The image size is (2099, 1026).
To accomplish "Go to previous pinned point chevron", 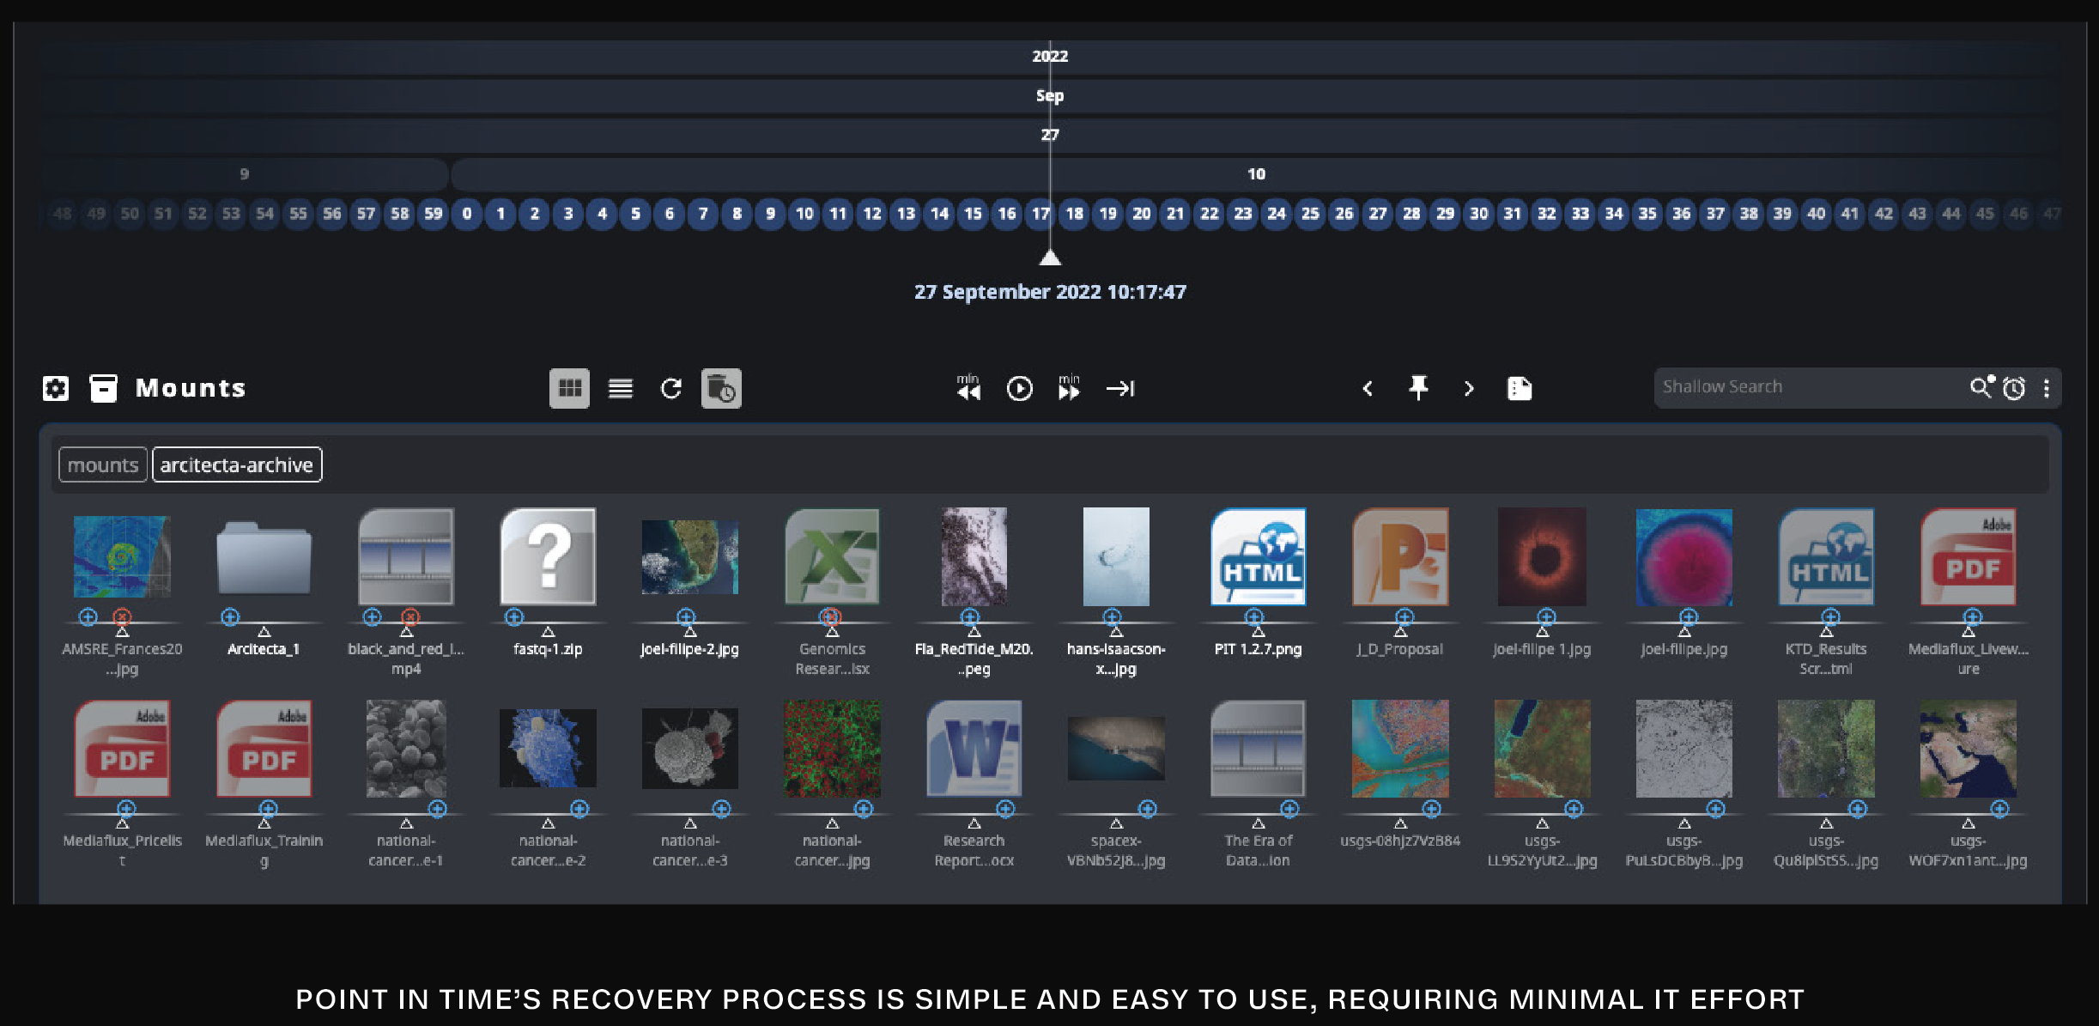I will point(1368,389).
